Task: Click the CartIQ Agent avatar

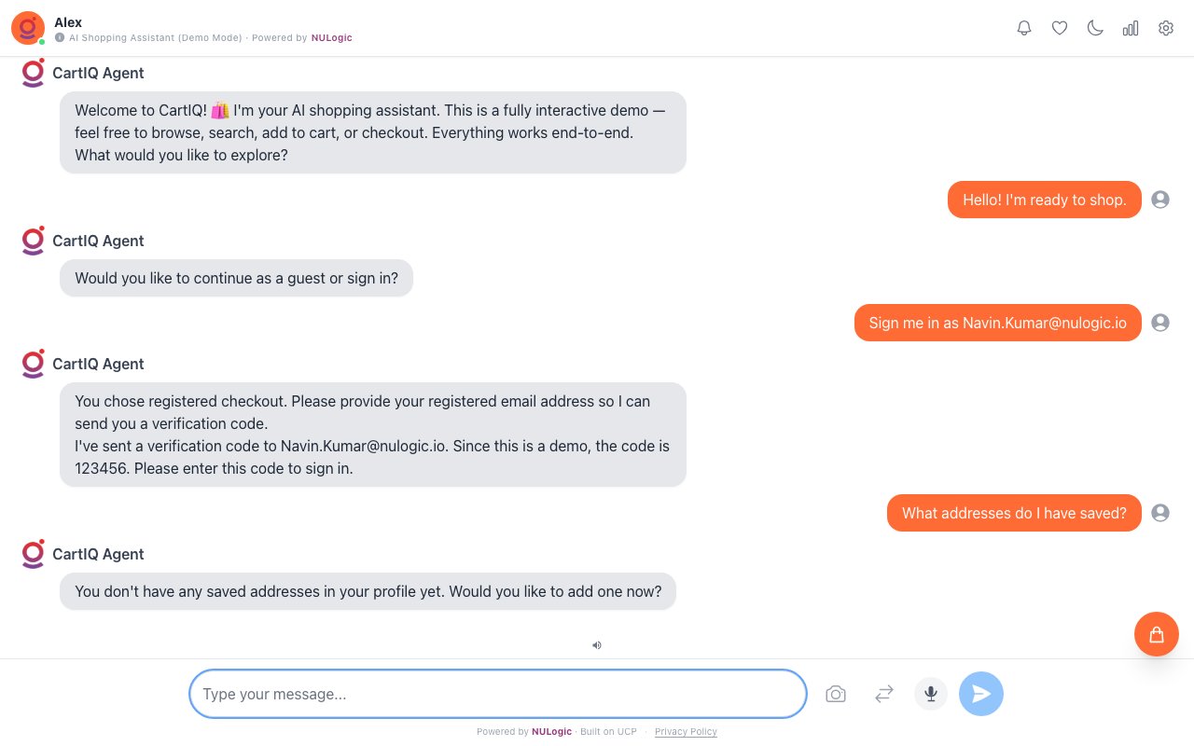Action: (x=33, y=73)
